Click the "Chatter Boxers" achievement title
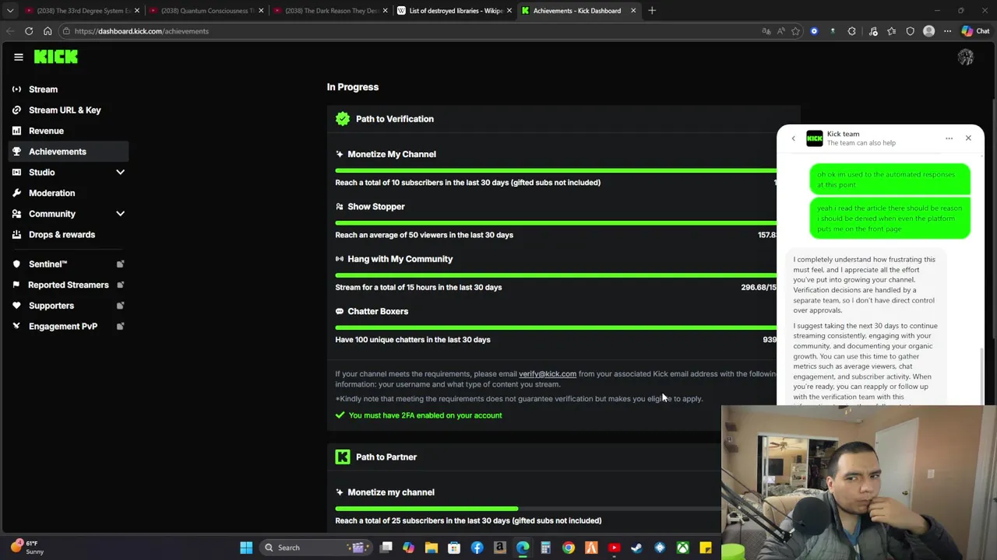 (x=378, y=311)
